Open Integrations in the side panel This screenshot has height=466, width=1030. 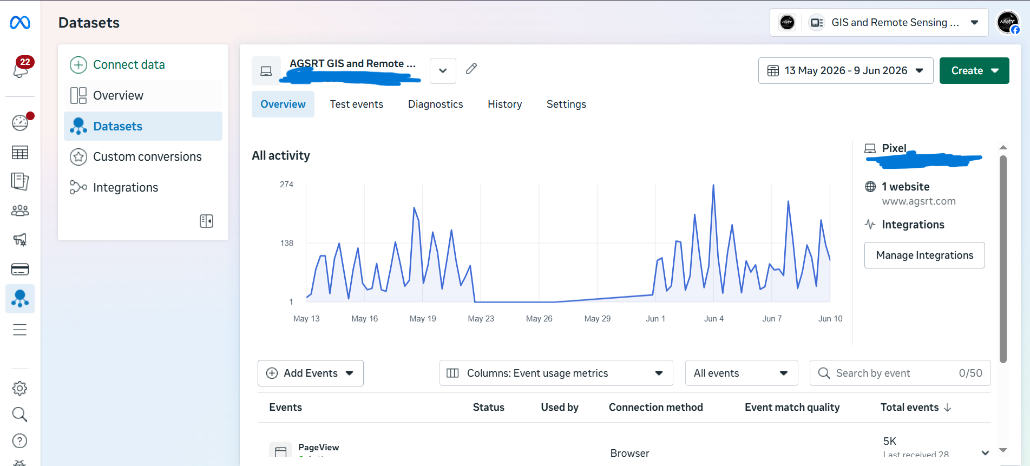143,187
